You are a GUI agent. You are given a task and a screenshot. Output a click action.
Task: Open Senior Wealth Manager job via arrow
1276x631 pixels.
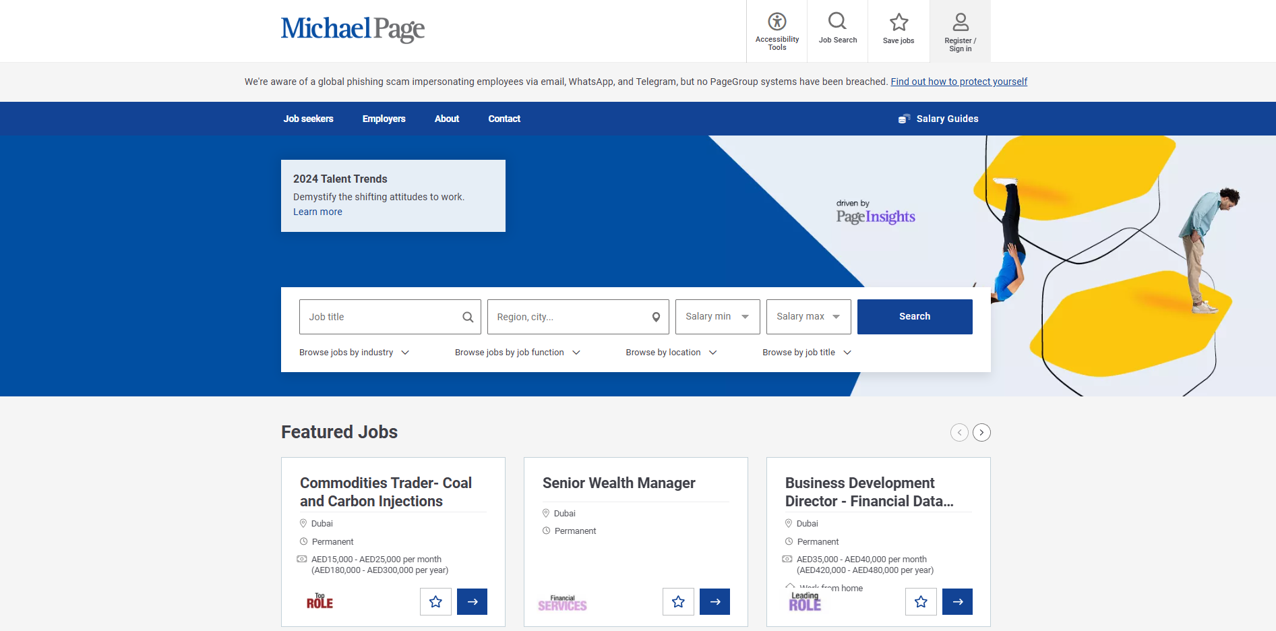click(715, 601)
